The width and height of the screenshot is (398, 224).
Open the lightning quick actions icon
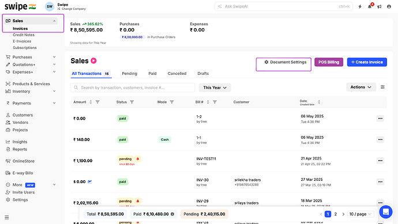pos(360,6)
